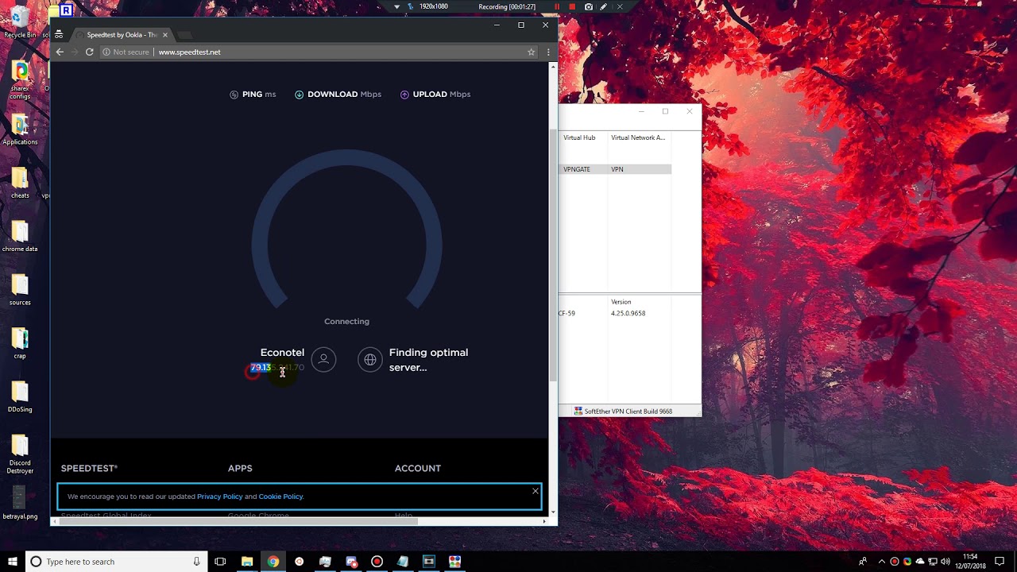
Task: Open the recorder's resolution dropdown arrow
Action: pyautogui.click(x=396, y=6)
